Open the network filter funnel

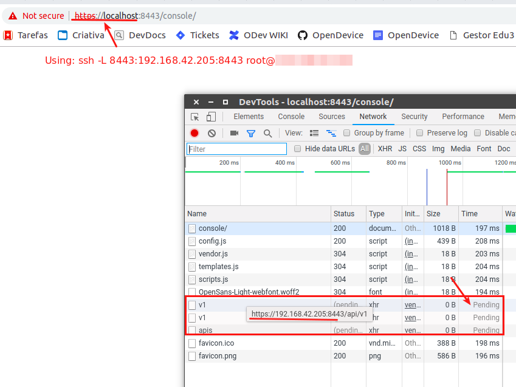(x=250, y=132)
